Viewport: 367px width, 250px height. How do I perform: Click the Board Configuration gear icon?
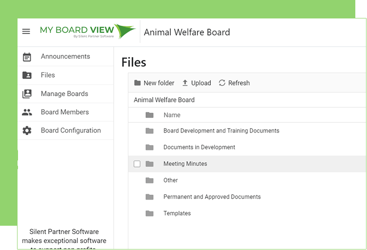[x=27, y=131]
